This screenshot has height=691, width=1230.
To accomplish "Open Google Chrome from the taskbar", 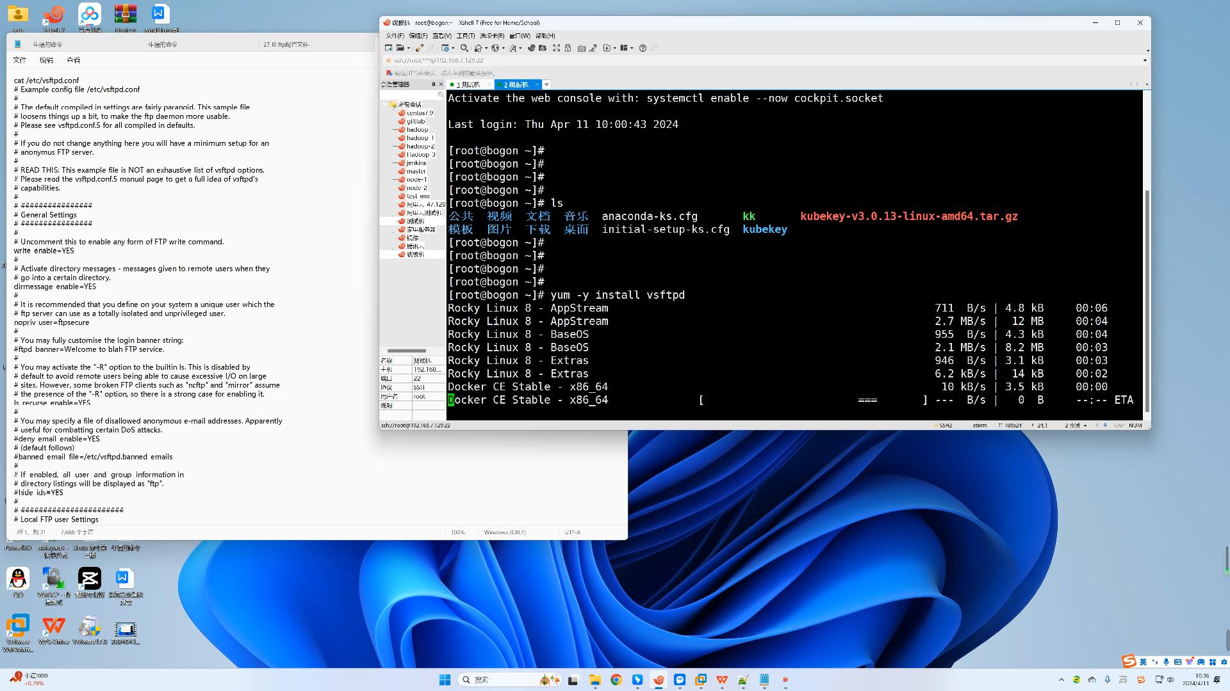I will [616, 680].
